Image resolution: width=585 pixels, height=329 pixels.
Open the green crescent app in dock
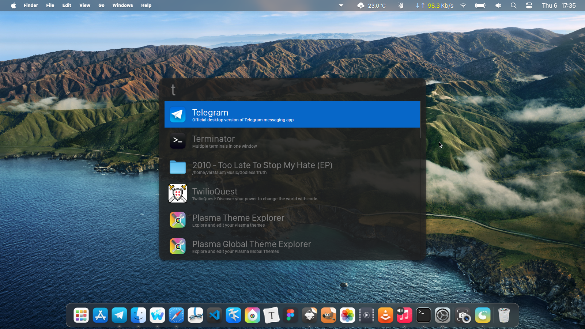point(483,315)
